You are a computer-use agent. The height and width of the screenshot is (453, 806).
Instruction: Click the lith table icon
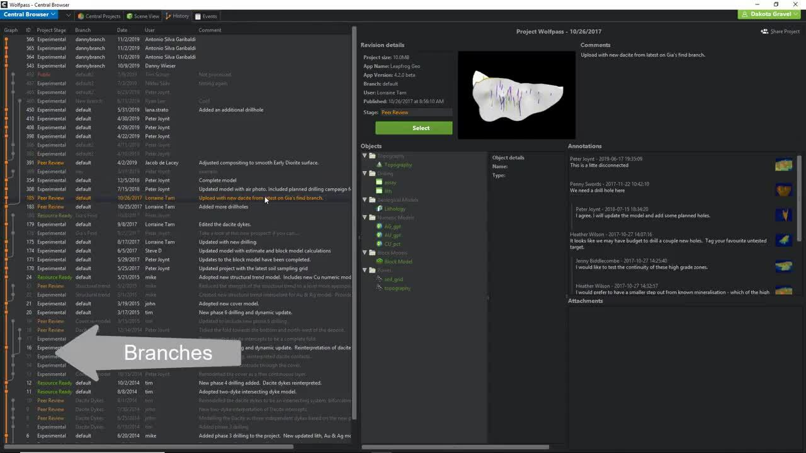(379, 191)
